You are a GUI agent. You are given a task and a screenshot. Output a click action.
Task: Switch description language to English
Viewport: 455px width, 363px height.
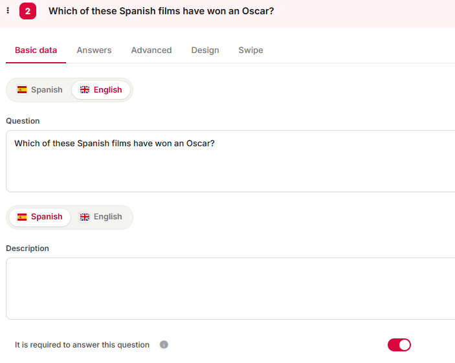point(101,217)
